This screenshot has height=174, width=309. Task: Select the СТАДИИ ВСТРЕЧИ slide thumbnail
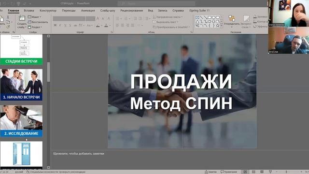pyautogui.click(x=21, y=49)
